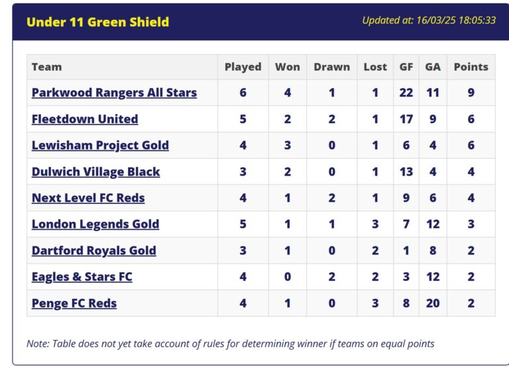Click the GF column header
This screenshot has height=369, width=509.
click(406, 67)
